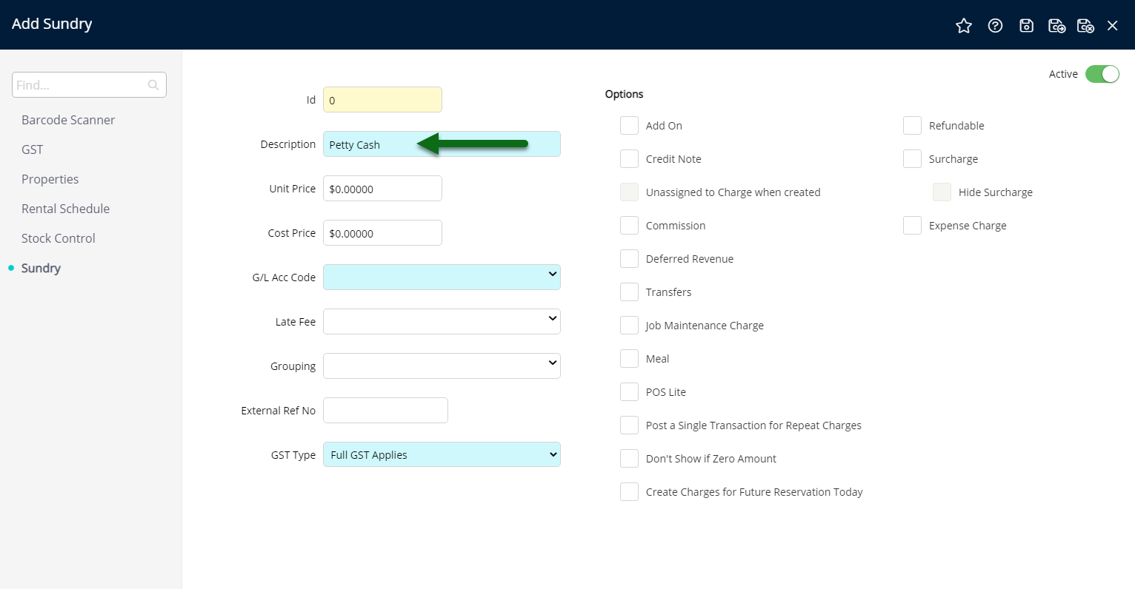
Task: Click the search magnifier in the Find box
Action: tap(153, 84)
